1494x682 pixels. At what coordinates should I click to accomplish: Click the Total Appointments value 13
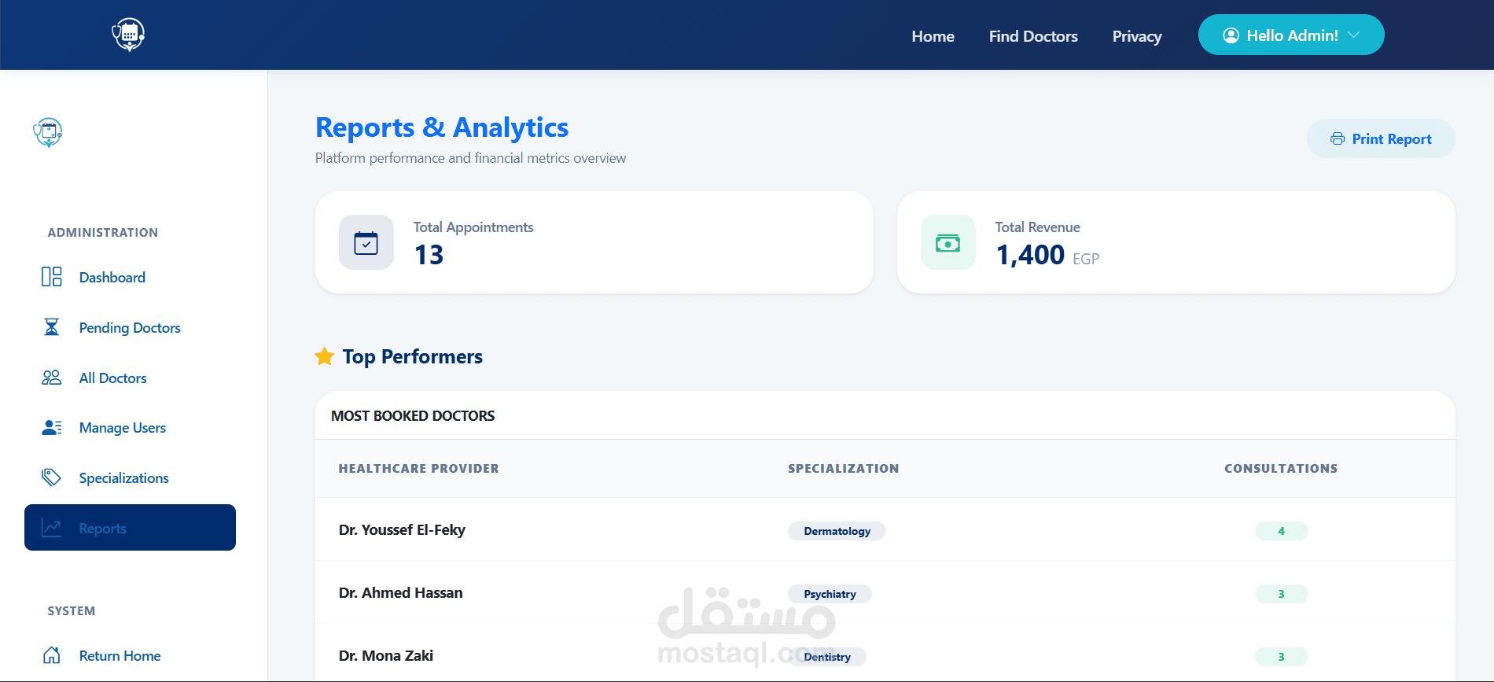coord(429,255)
